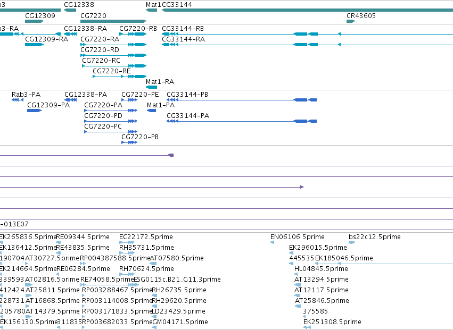Select the RP003114008.5prime EST label
The image size is (453, 330).
(x=118, y=301)
